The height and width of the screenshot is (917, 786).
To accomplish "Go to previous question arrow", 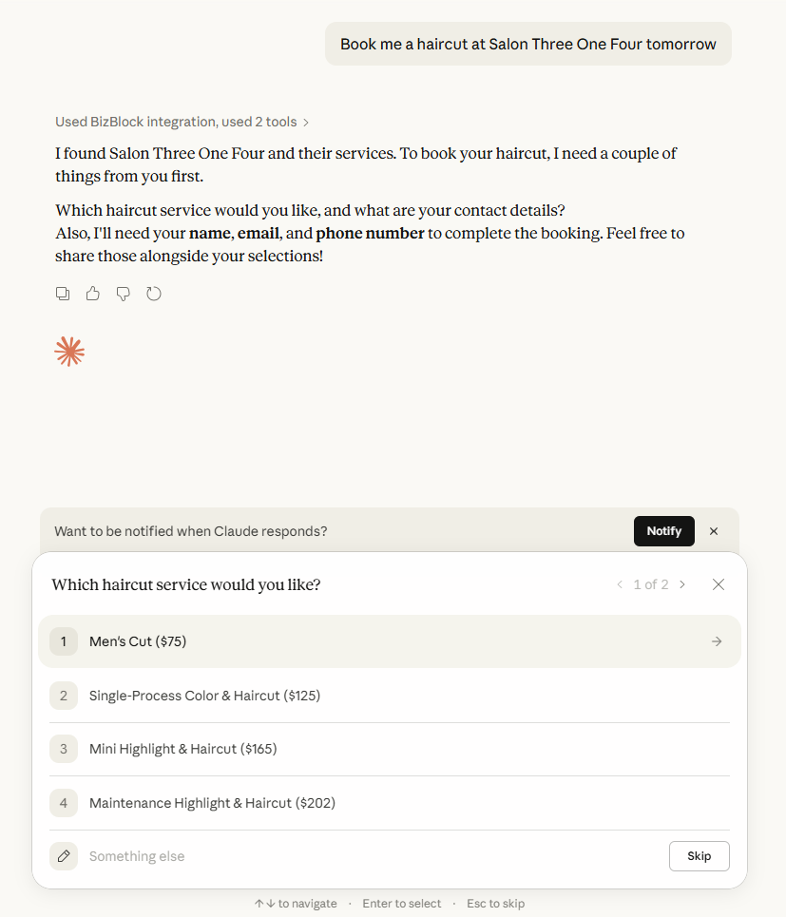I will coord(620,584).
